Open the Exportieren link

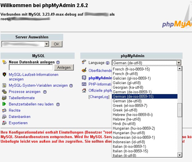[18, 123]
